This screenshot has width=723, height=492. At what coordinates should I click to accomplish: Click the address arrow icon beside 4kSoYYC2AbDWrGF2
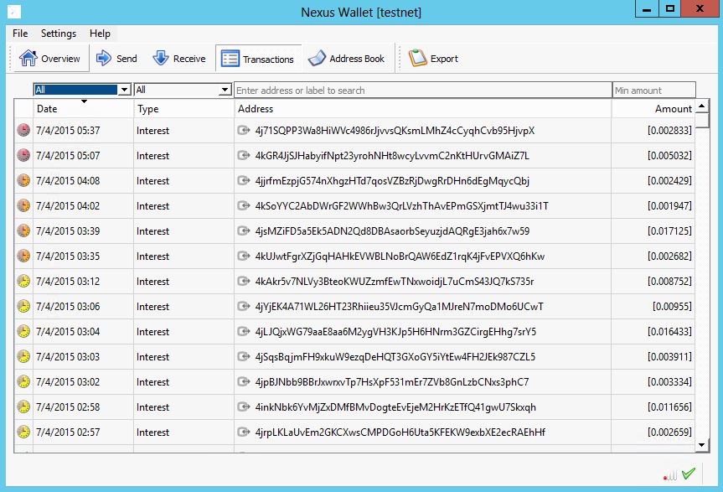tap(244, 205)
